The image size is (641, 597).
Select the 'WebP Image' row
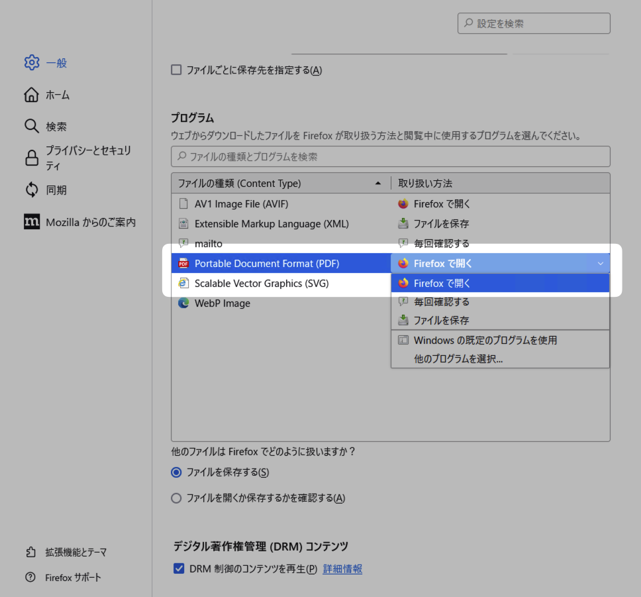tap(281, 303)
